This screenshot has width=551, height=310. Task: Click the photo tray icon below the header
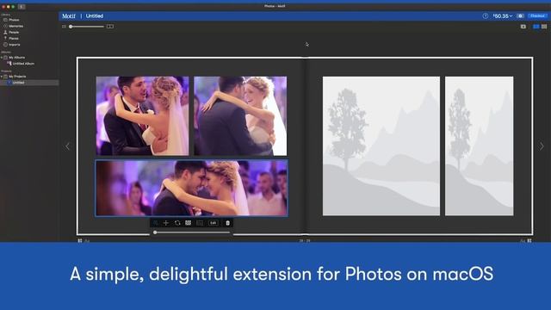click(x=523, y=27)
